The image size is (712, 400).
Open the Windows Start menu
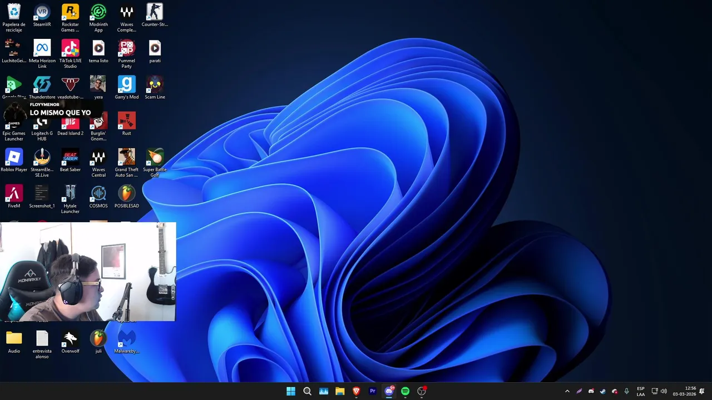[x=291, y=391]
